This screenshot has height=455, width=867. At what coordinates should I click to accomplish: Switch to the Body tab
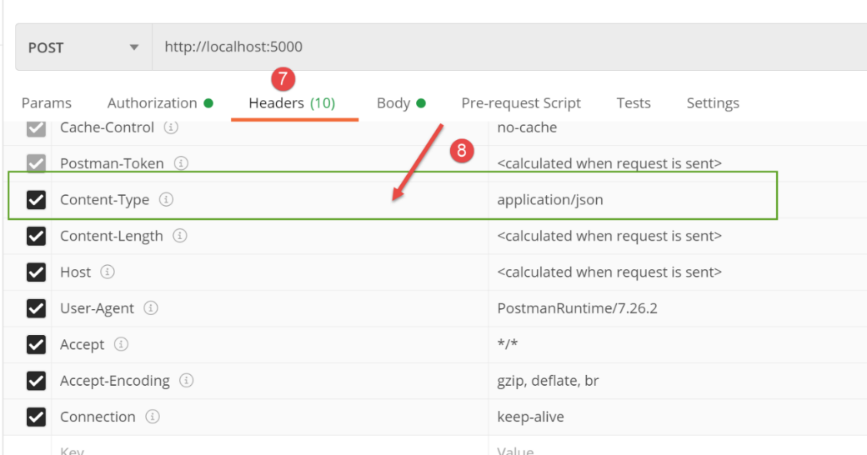400,103
